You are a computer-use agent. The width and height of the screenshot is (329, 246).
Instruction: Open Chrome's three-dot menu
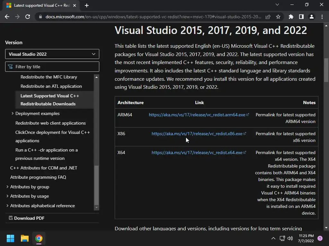tap(322, 17)
